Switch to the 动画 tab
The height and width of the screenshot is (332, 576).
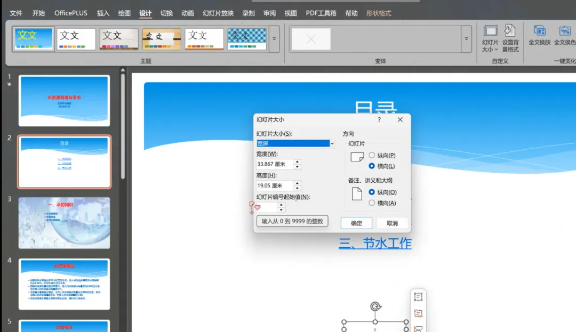coord(187,13)
